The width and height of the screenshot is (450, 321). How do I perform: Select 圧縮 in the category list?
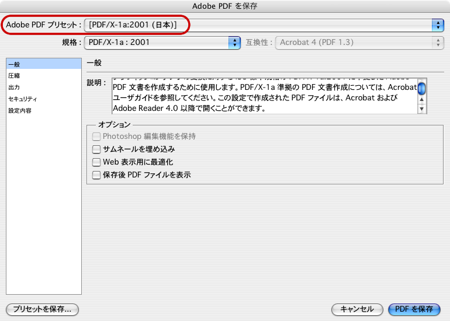[x=44, y=76]
